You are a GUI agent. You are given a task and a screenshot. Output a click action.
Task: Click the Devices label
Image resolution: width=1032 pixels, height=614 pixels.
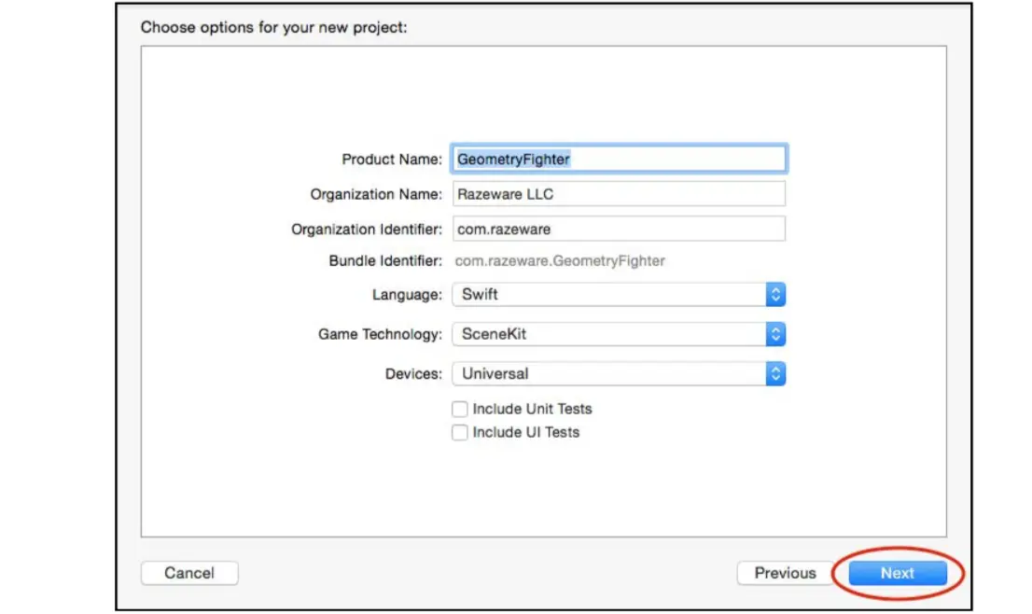point(413,374)
